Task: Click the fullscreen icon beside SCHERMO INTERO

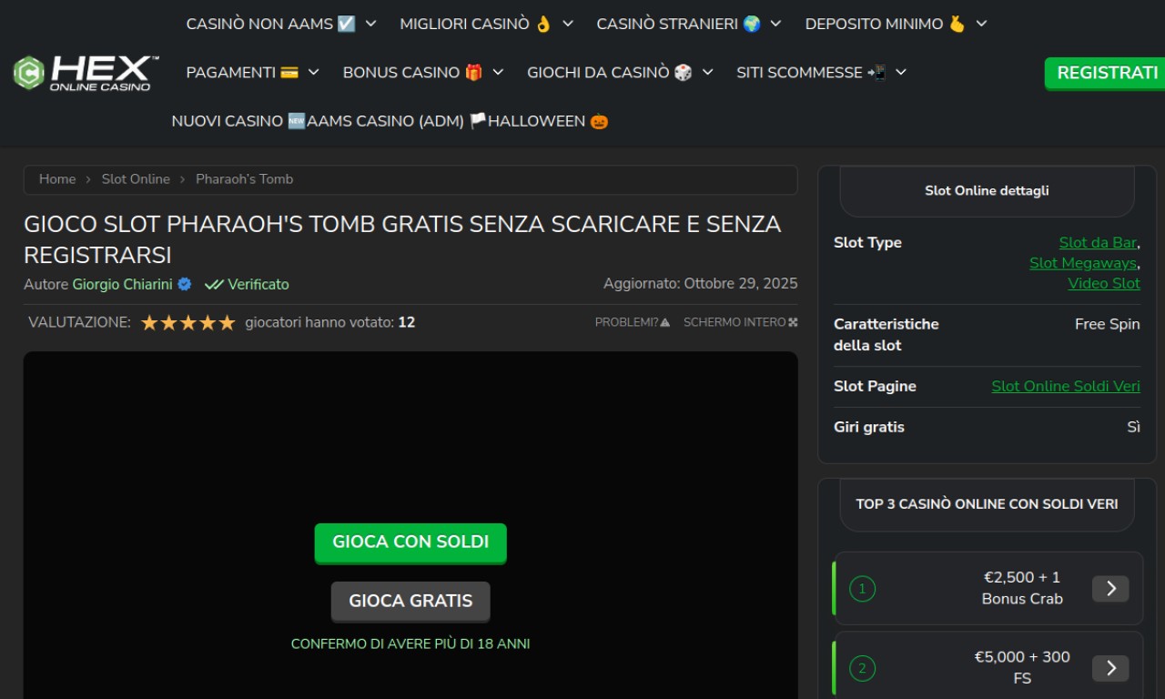Action: (793, 322)
